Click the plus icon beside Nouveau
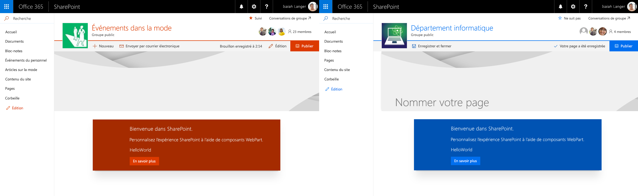638x196 pixels. click(x=95, y=46)
